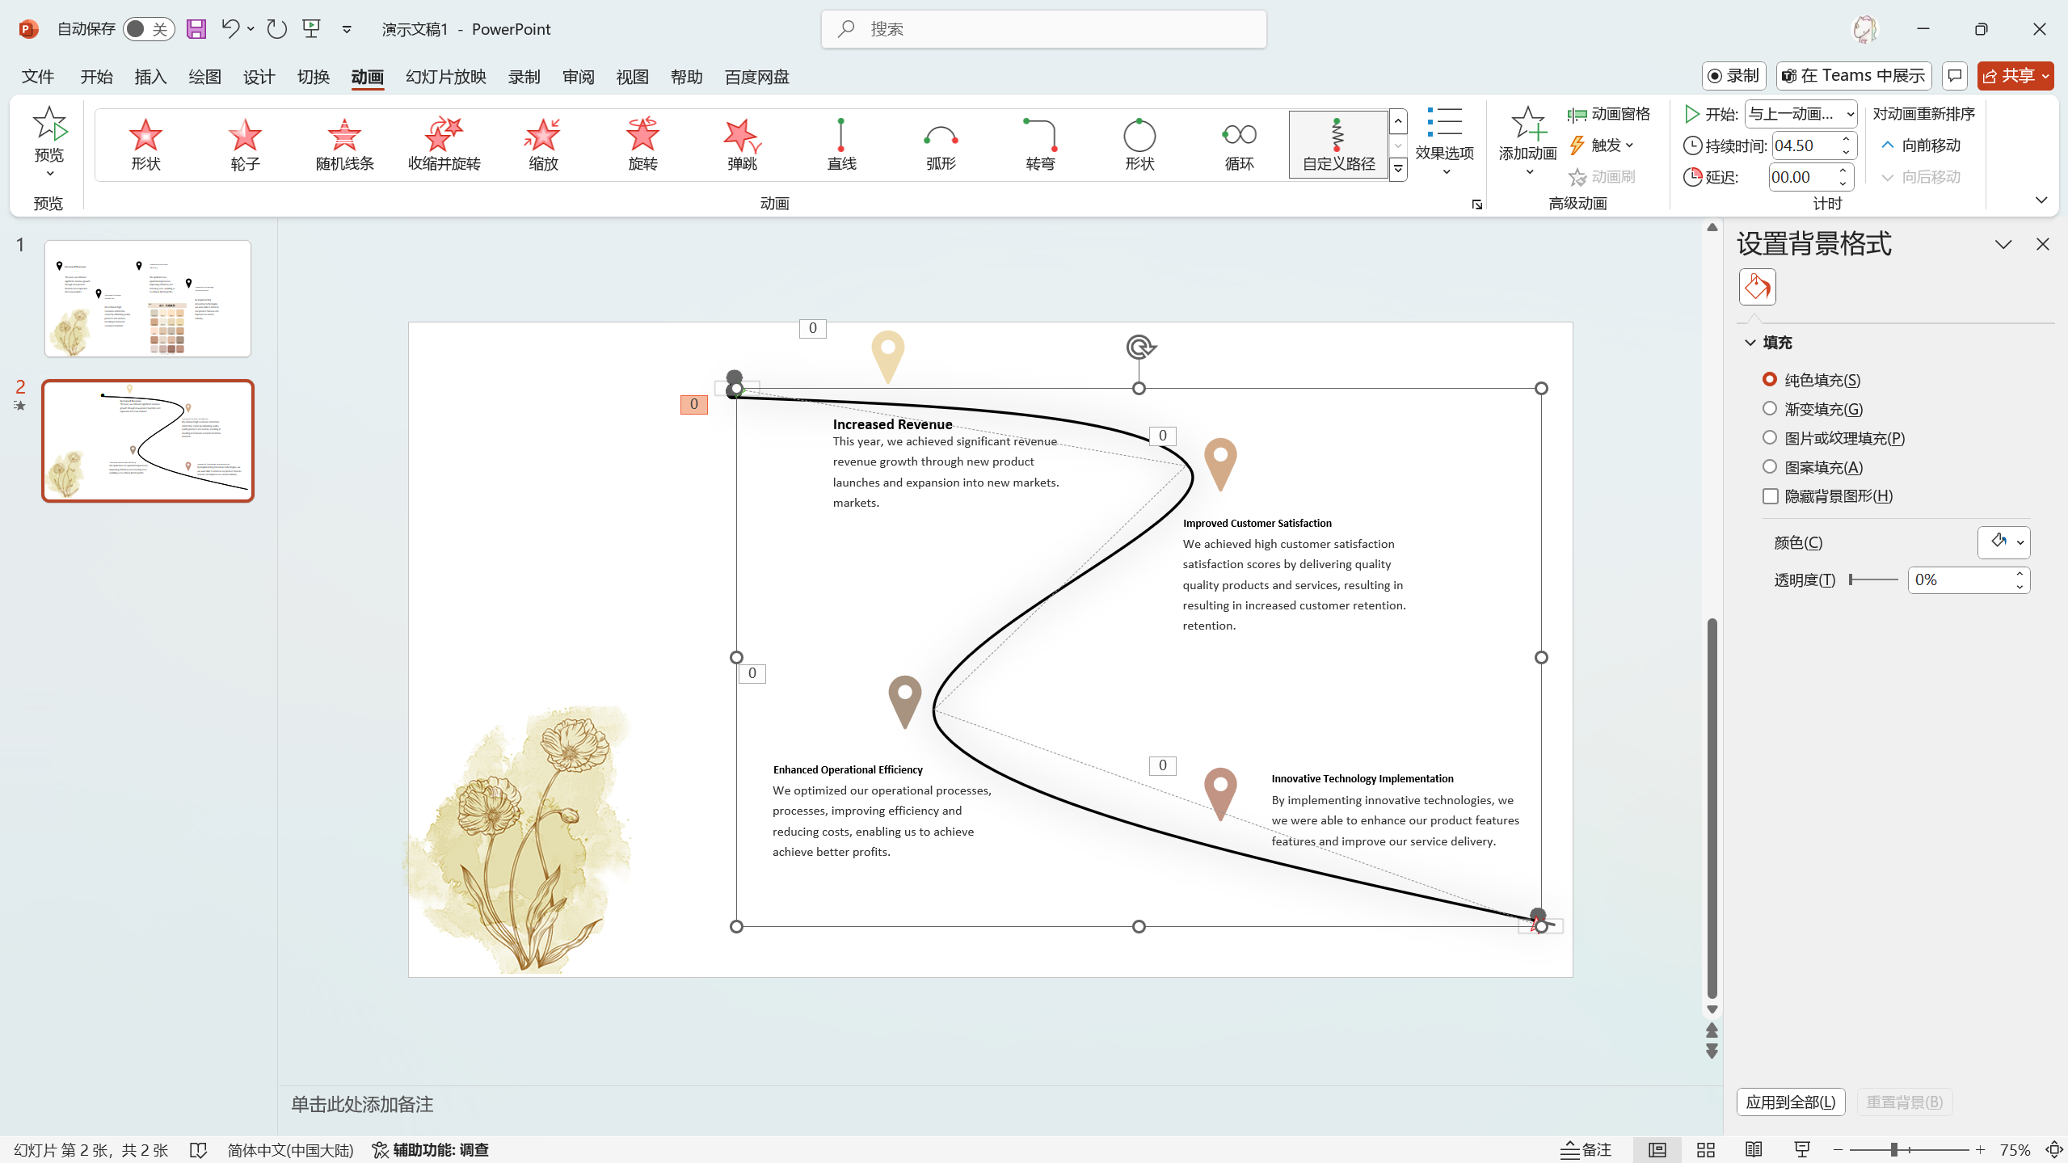
Task: Switch to the 设计 tab
Action: [259, 77]
